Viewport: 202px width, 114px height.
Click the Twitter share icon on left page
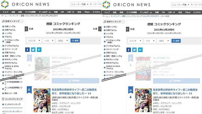(33, 50)
